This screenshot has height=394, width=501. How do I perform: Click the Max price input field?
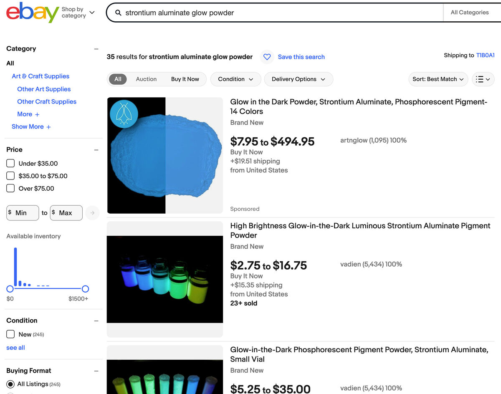click(66, 213)
